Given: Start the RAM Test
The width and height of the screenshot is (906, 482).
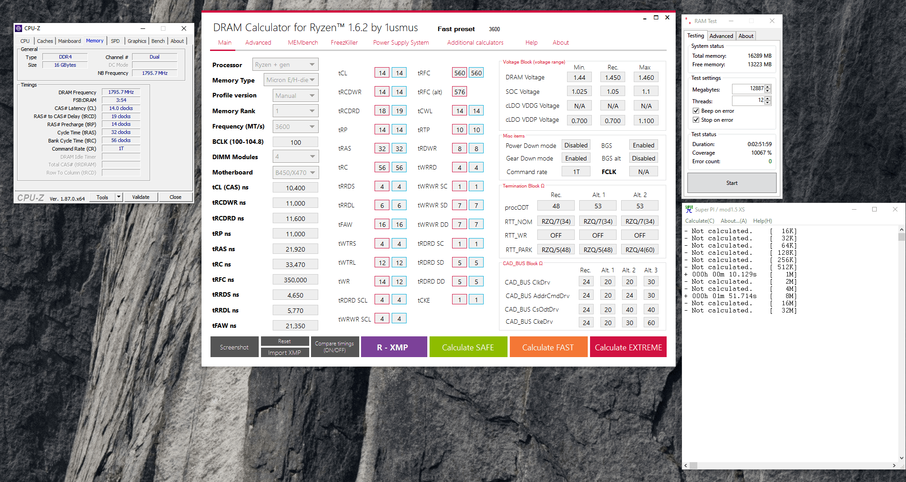Looking at the screenshot, I should [x=732, y=183].
